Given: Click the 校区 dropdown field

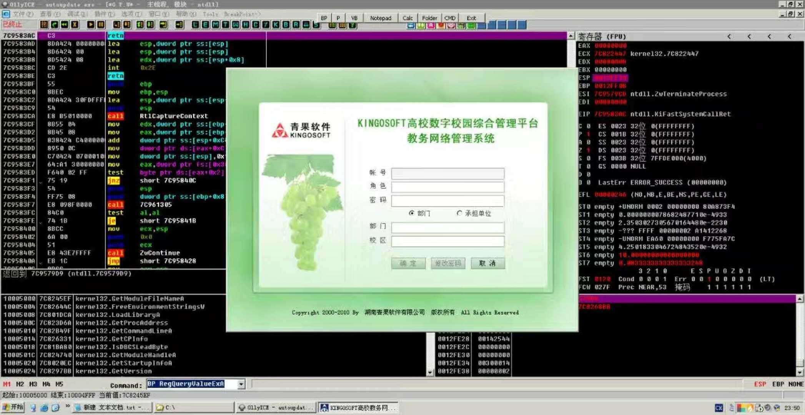Looking at the screenshot, I should [x=447, y=241].
